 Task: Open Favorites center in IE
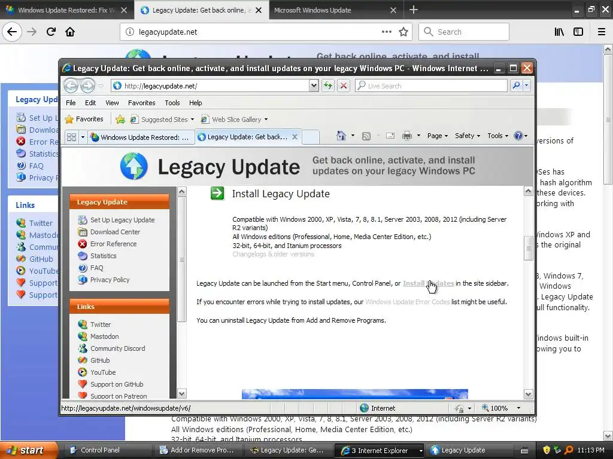[x=84, y=119]
